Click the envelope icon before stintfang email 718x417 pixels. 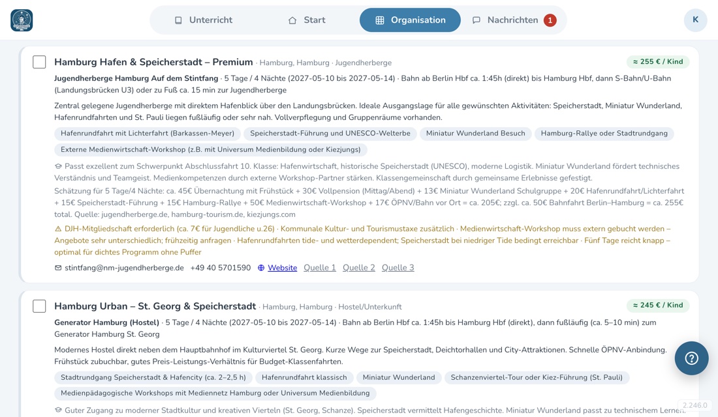[x=58, y=268]
